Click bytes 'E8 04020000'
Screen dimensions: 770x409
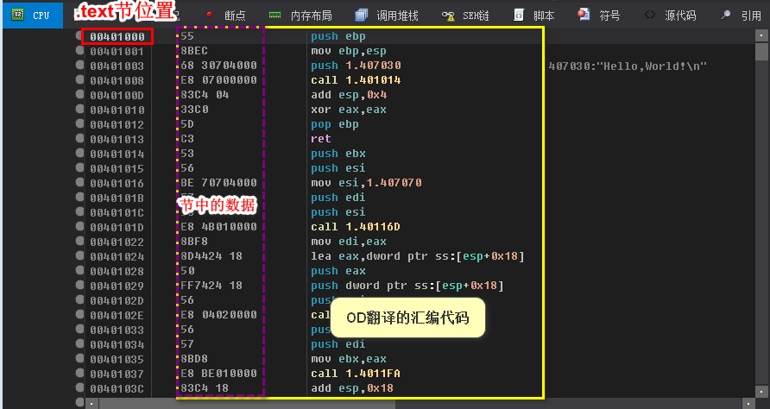point(219,315)
